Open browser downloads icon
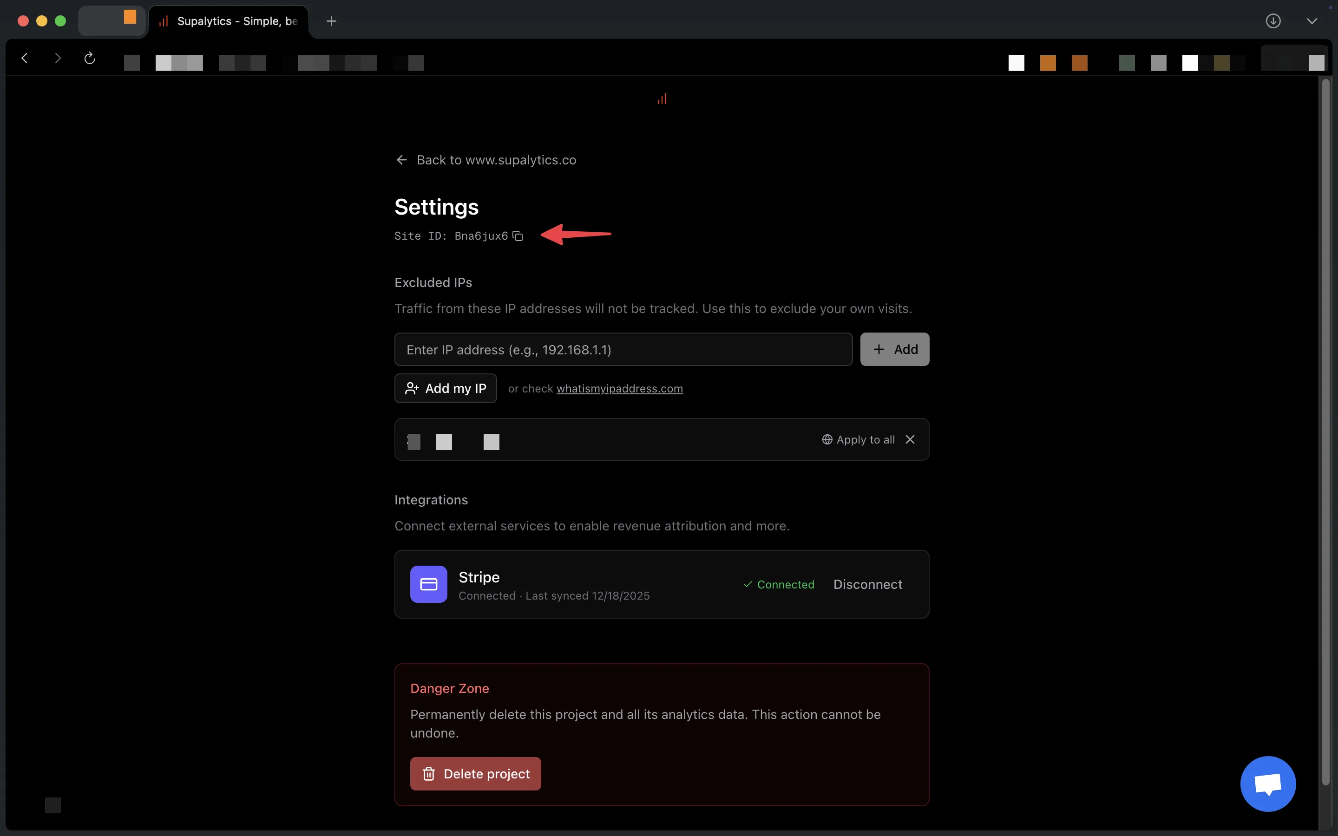 point(1273,21)
